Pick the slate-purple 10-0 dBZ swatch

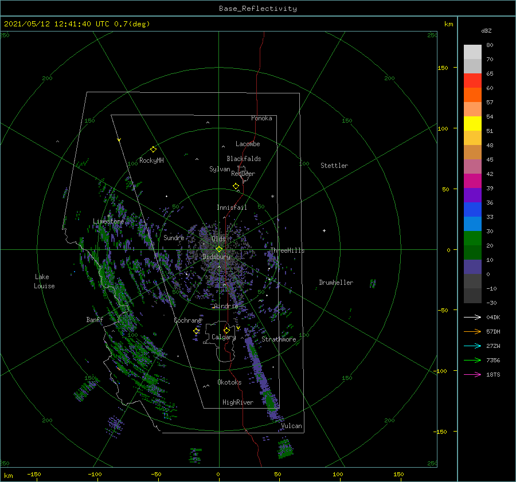coord(472,267)
